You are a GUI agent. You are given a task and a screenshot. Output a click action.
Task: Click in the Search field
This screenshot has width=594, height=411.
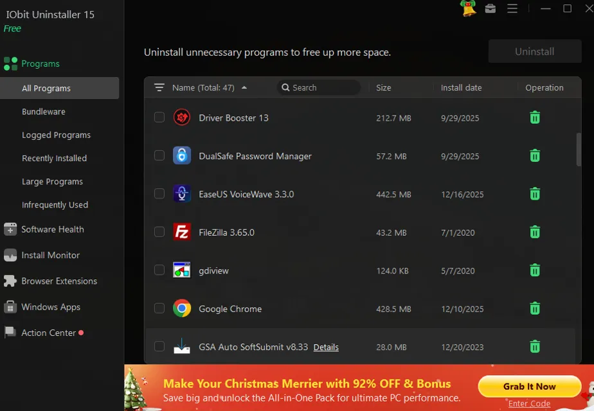pyautogui.click(x=319, y=87)
